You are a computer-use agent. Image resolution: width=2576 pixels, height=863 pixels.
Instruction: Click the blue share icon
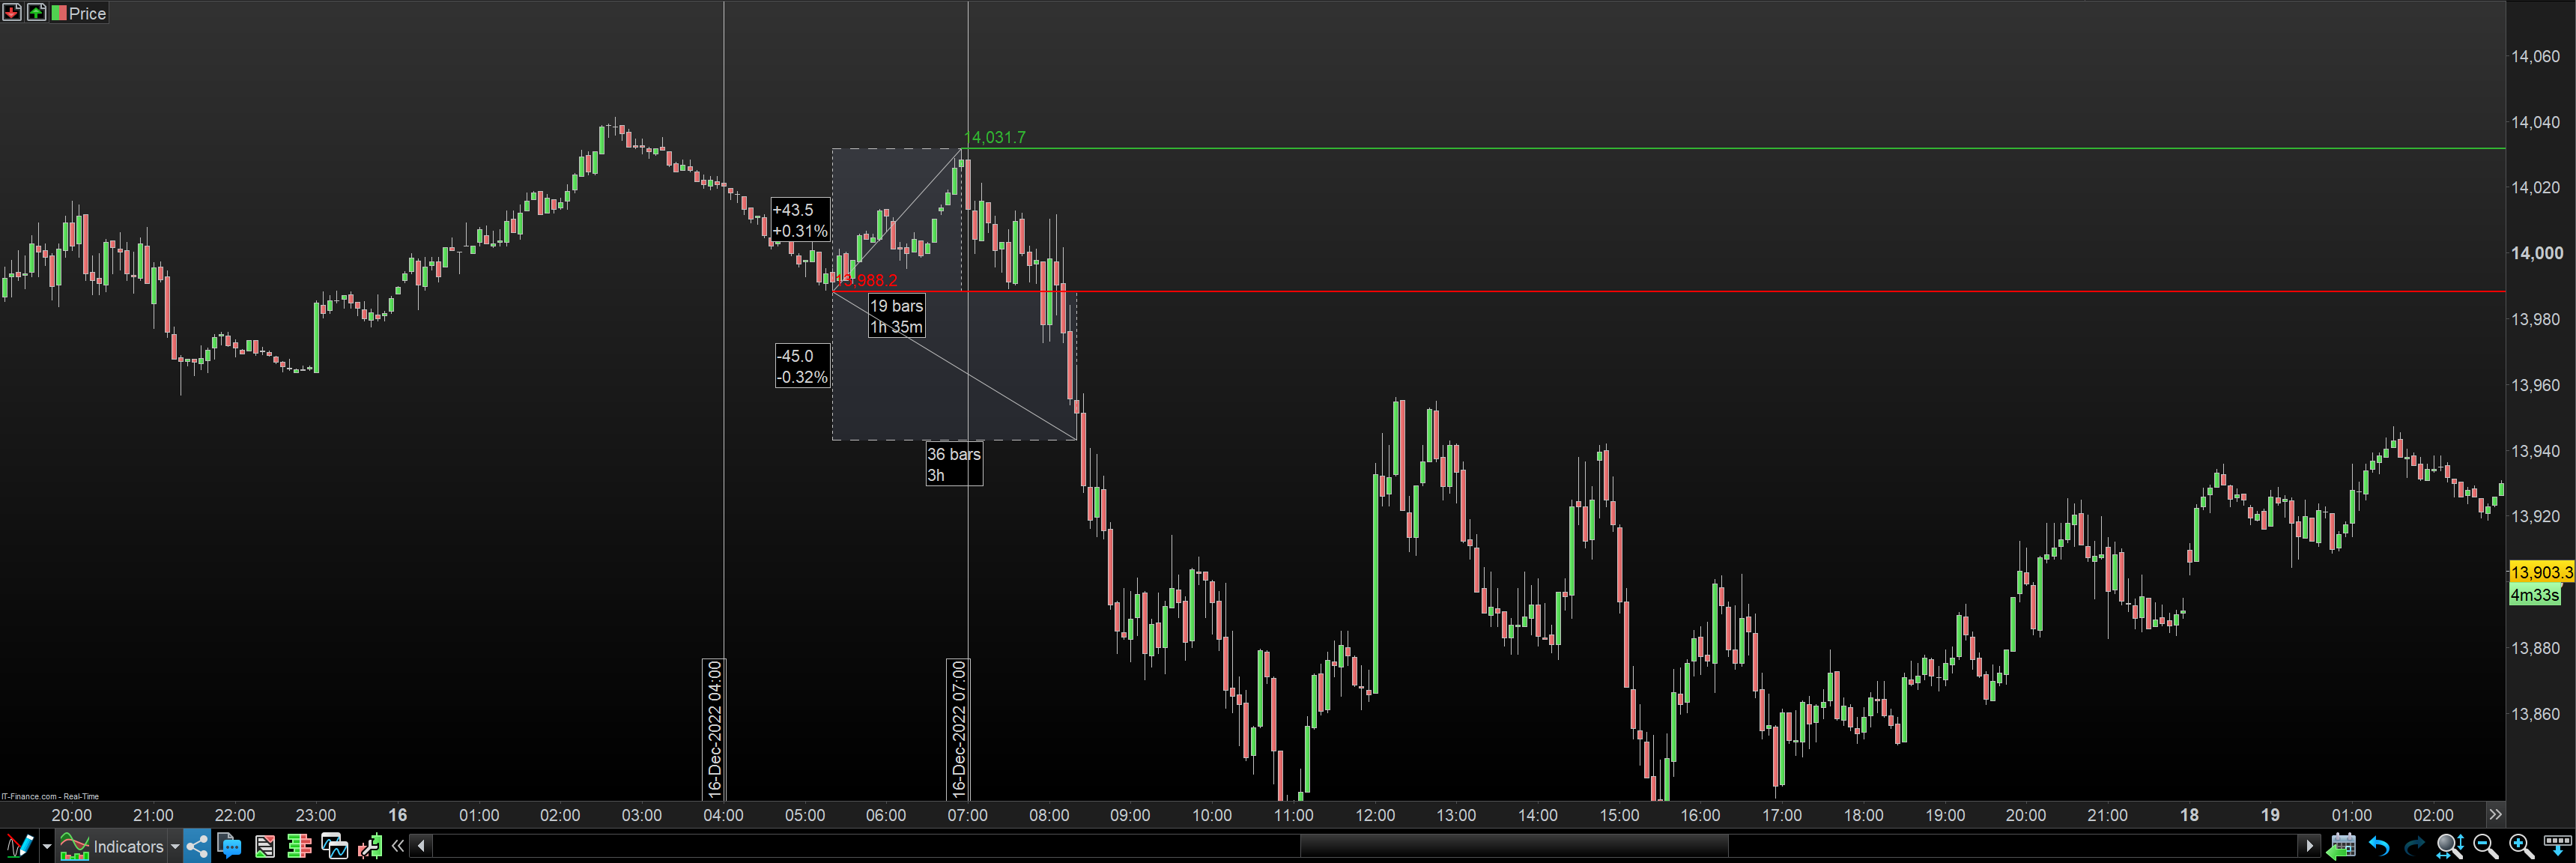click(197, 846)
